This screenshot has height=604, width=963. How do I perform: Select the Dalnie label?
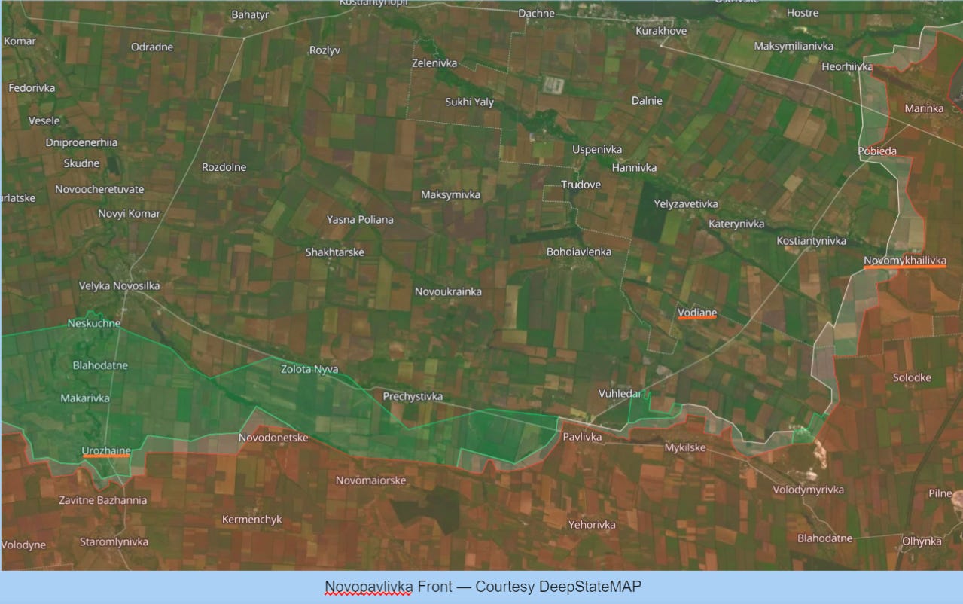pyautogui.click(x=647, y=100)
